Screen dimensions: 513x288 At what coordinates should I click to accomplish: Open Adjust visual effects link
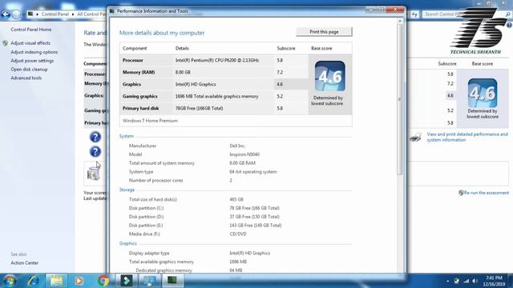point(30,43)
